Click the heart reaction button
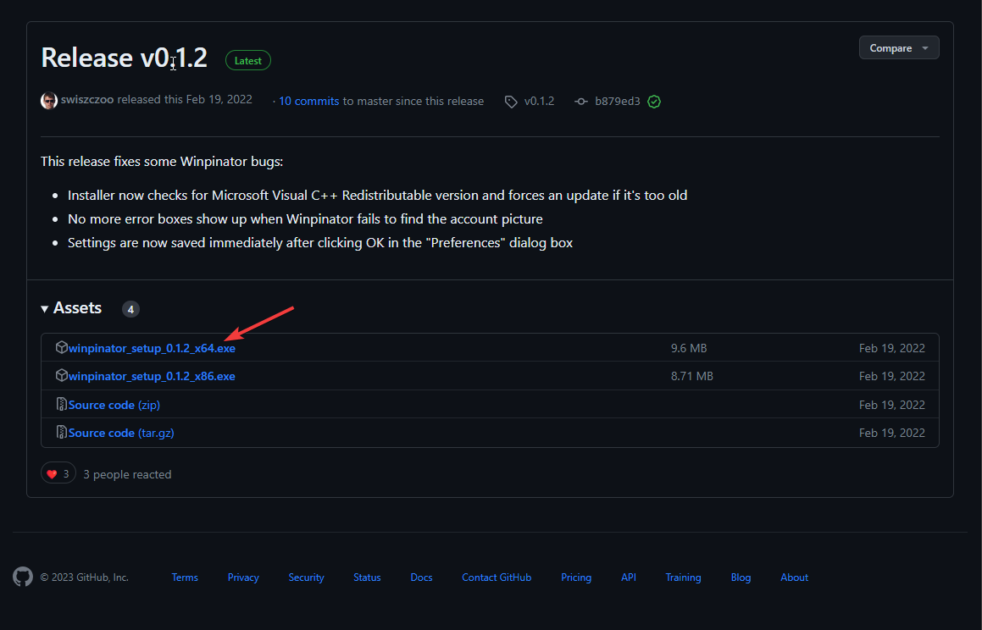Screen dimensions: 982x630 tap(58, 473)
